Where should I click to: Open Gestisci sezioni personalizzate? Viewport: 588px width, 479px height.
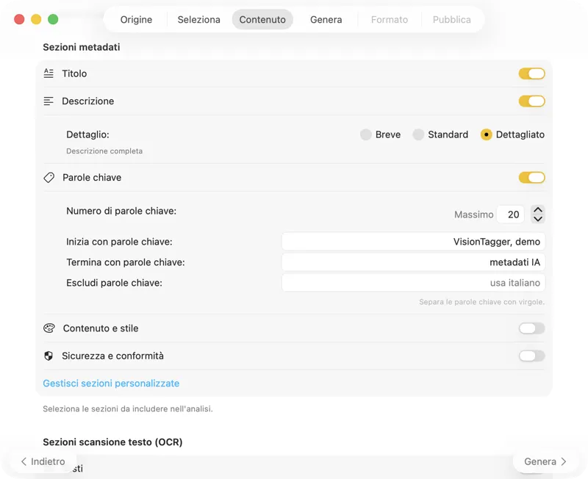(x=111, y=383)
